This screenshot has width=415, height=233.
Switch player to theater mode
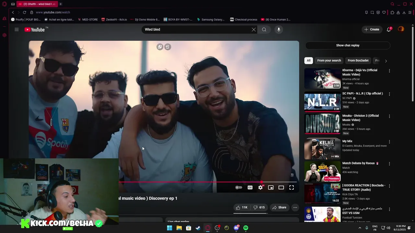coord(281,187)
